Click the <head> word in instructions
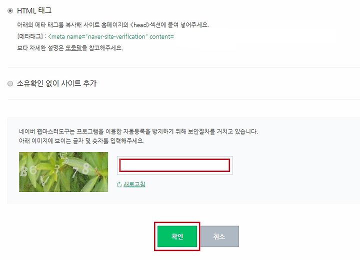Viewport: 360px width, 260px height. [x=140, y=24]
